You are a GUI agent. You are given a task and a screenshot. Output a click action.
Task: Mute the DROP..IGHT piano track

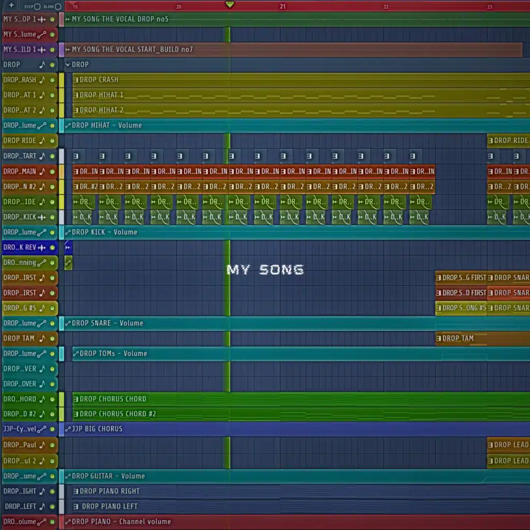[x=52, y=491]
